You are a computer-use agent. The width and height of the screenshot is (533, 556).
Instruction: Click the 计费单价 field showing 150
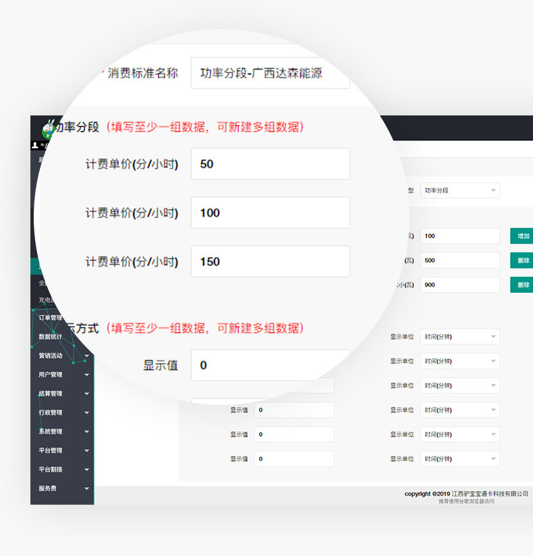pyautogui.click(x=271, y=262)
